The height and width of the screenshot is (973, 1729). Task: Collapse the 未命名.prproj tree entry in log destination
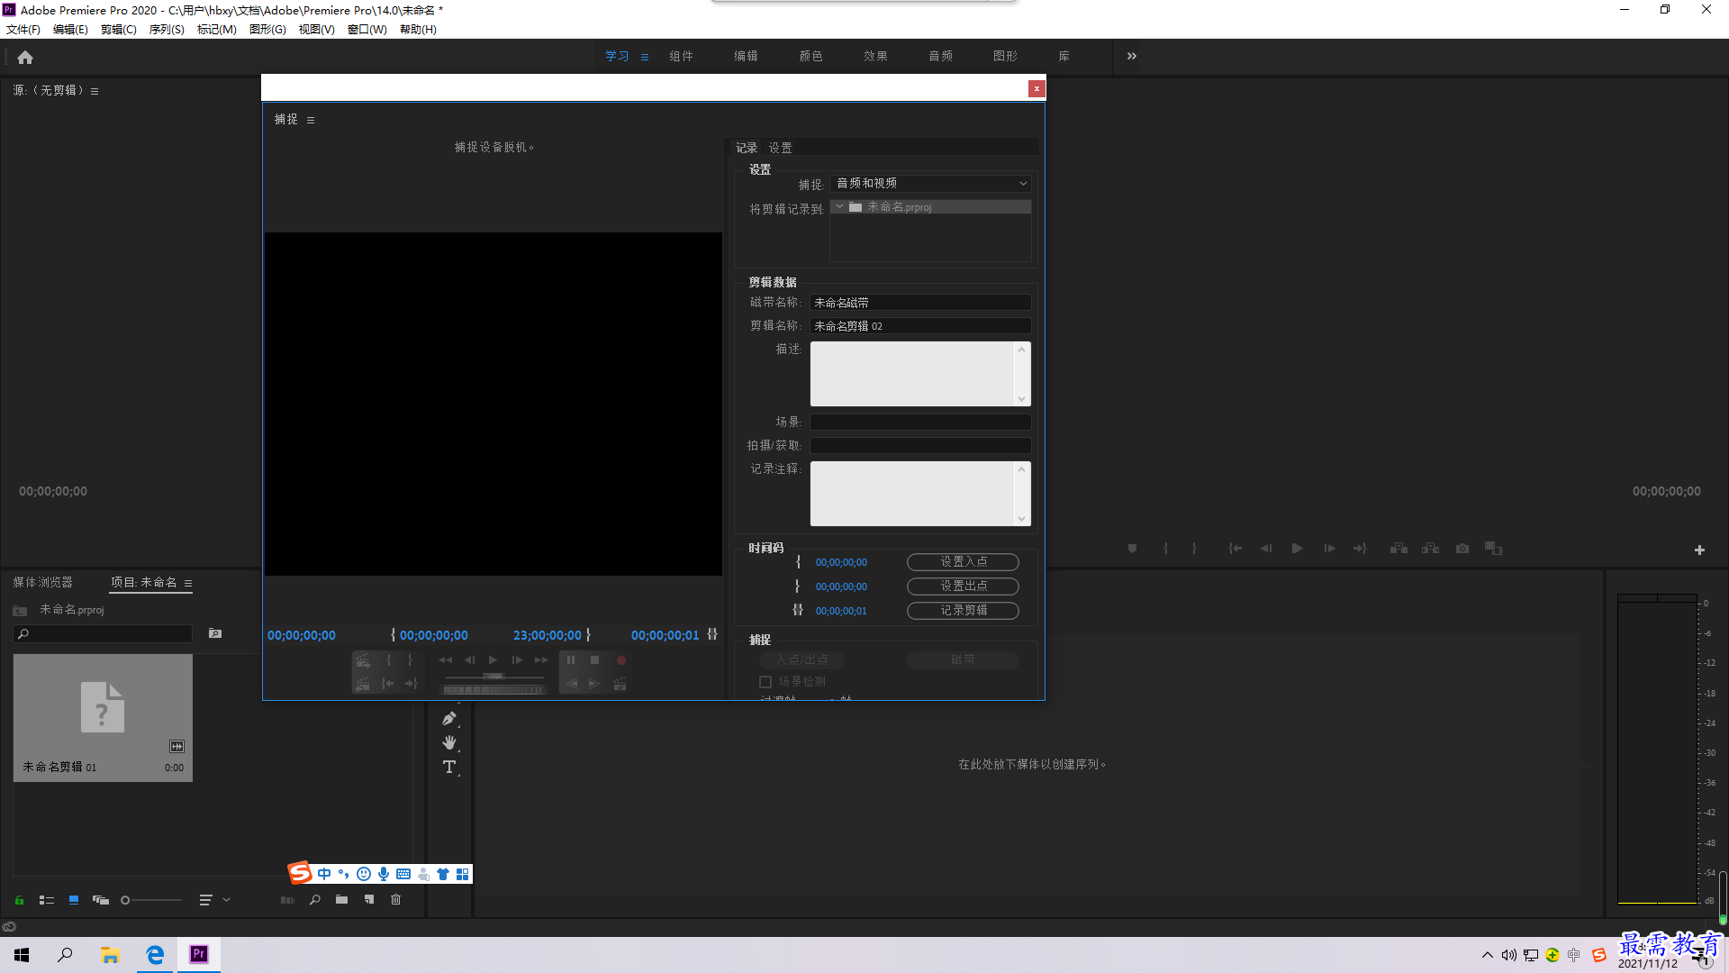coord(839,206)
